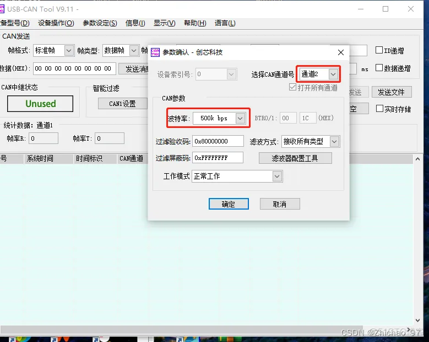
Task: Click the 取消 button
Action: pyautogui.click(x=280, y=204)
